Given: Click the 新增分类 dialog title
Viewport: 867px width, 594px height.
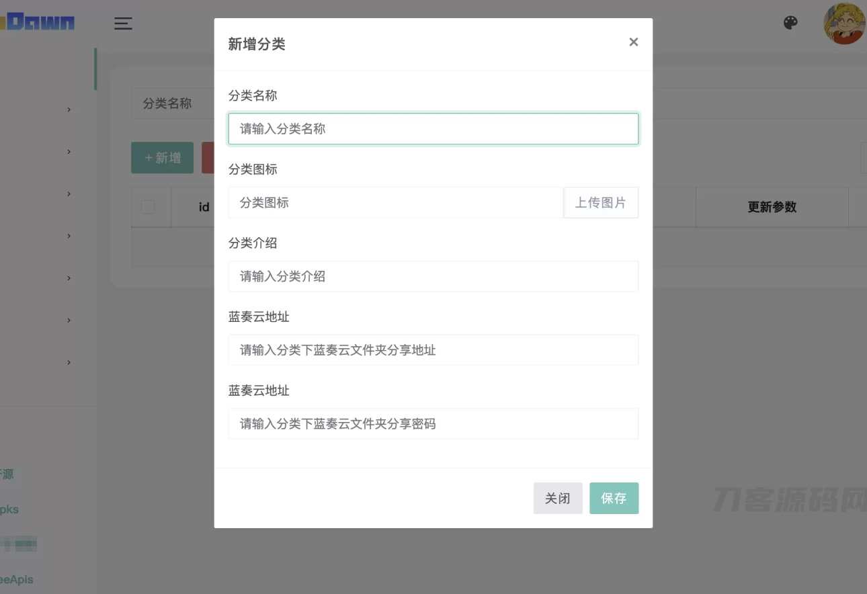Looking at the screenshot, I should point(257,44).
